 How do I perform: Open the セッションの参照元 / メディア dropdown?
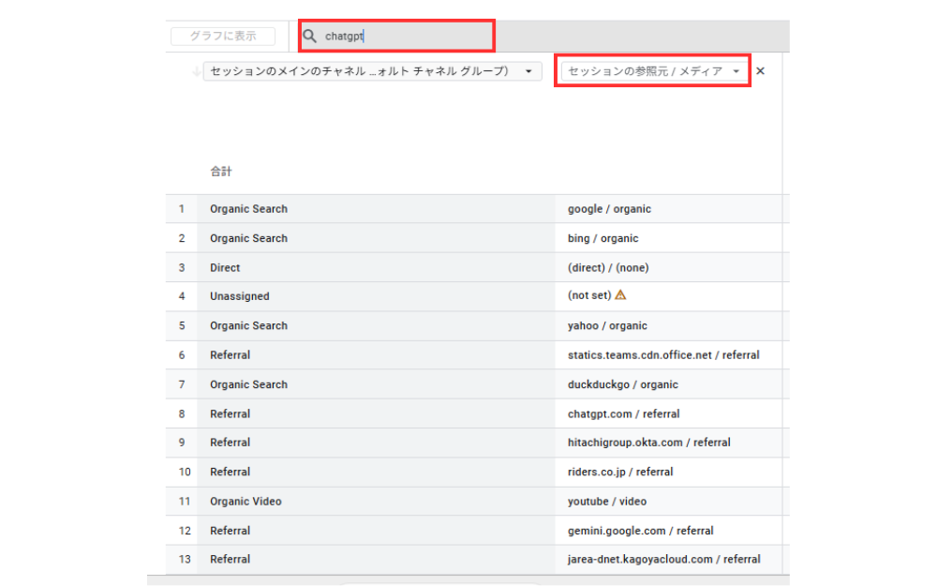click(x=653, y=71)
